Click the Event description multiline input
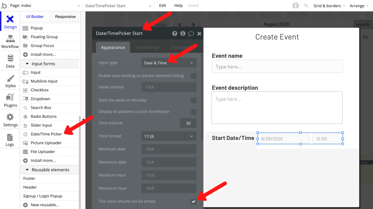This screenshot has height=209, width=373. tap(277, 108)
